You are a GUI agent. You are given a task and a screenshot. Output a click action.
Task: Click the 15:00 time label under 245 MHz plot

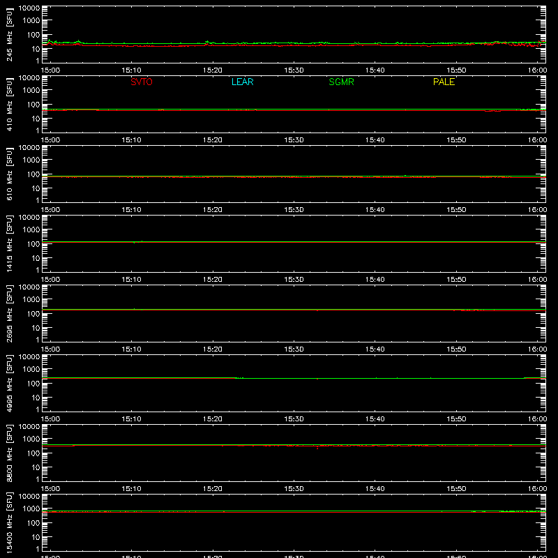tap(50, 70)
